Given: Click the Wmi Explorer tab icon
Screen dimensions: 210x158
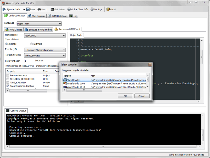Looking at the screenshot, I should [30, 16].
